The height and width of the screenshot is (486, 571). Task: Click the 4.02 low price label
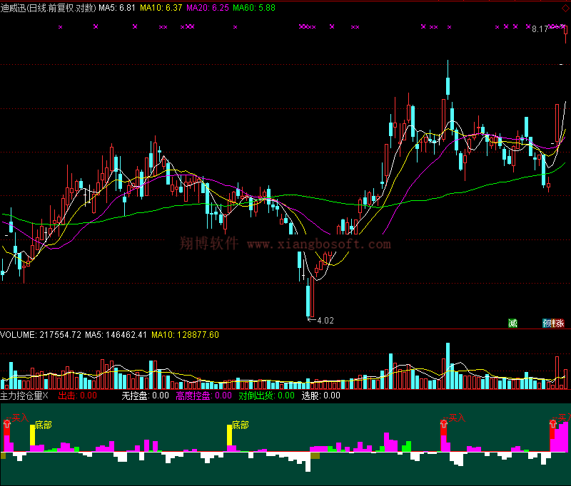(325, 320)
